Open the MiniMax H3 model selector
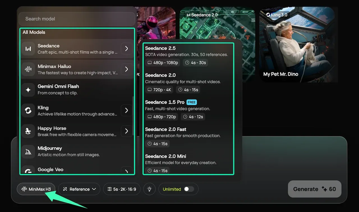This screenshot has height=212, width=359. pyautogui.click(x=36, y=189)
